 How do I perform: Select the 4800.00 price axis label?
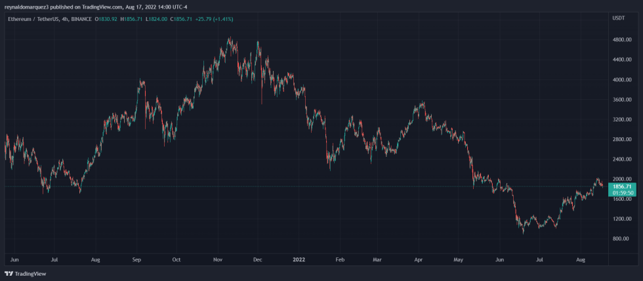621,39
